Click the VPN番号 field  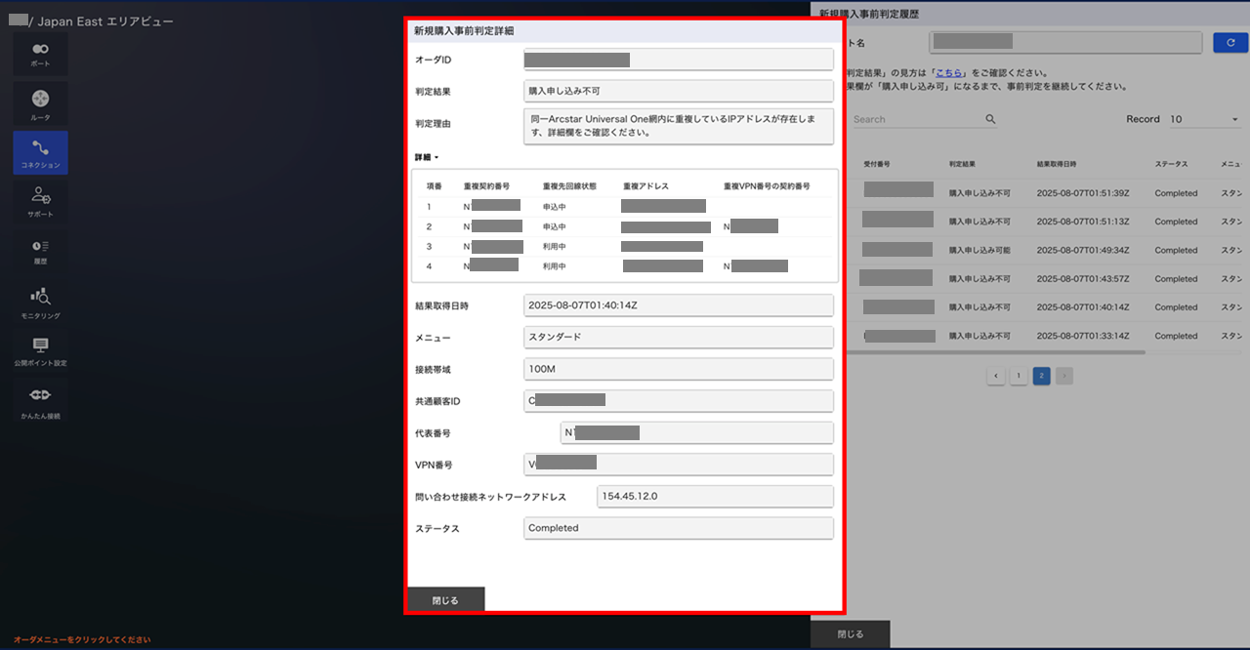click(x=679, y=464)
